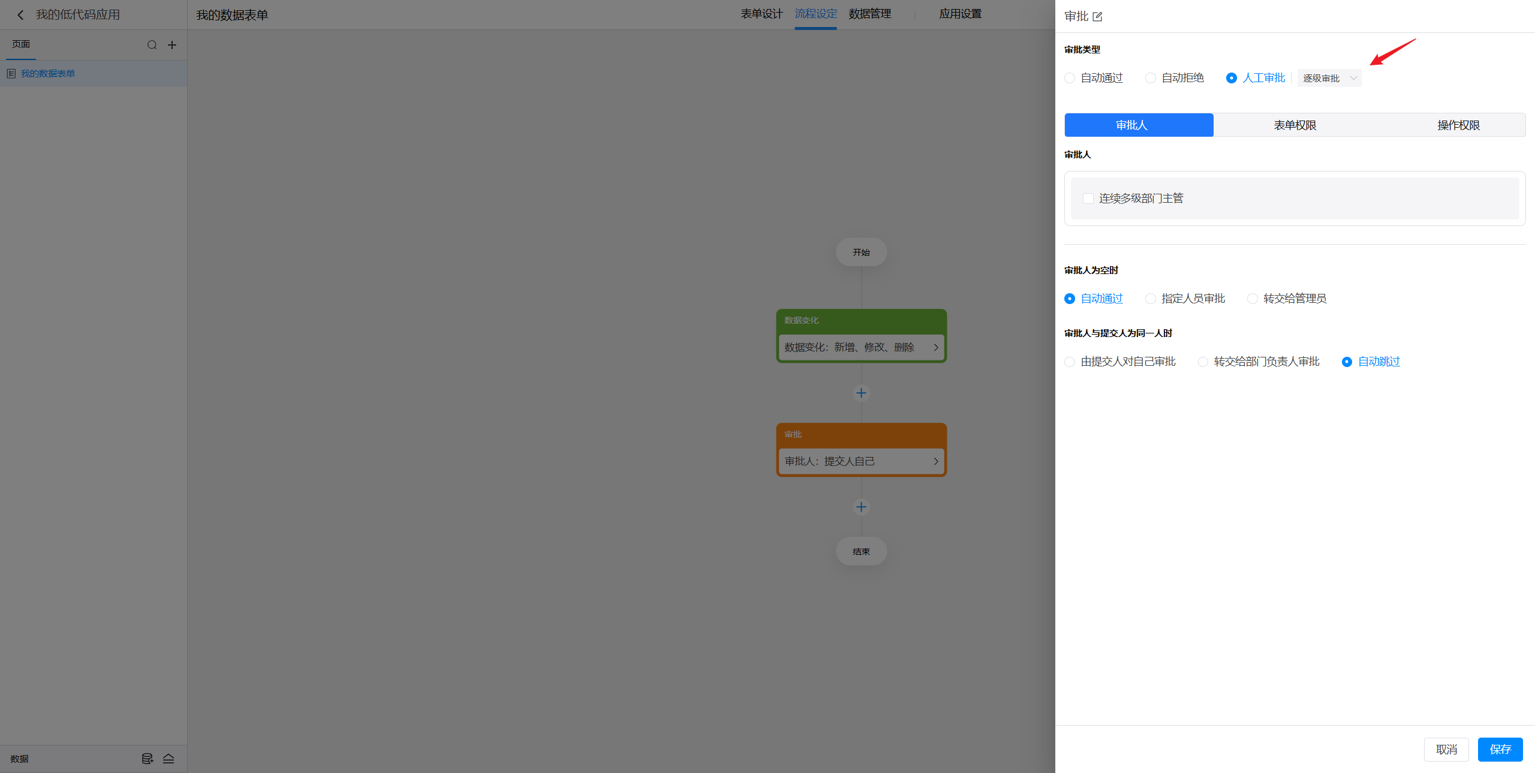Click the back arrow beside 我的低代码应用
The image size is (1535, 773).
(20, 15)
